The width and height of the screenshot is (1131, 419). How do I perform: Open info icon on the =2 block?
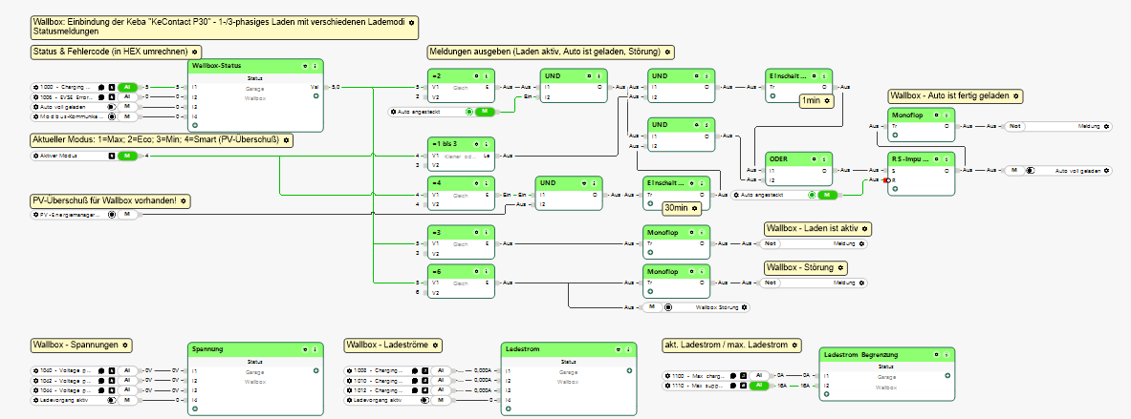487,75
